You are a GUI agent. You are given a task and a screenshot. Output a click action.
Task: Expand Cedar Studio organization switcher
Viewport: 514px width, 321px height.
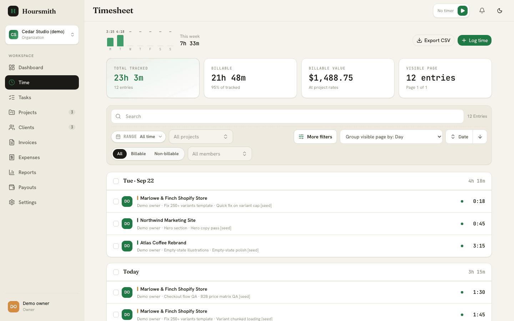pos(42,35)
